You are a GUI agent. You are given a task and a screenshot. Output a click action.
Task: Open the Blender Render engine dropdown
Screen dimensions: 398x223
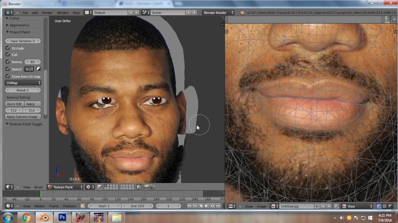click(218, 13)
